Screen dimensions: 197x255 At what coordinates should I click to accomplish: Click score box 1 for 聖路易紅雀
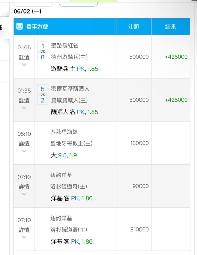[x=43, y=46]
